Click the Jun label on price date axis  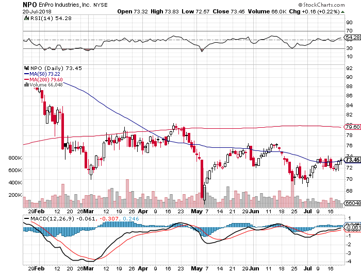pos(254,211)
